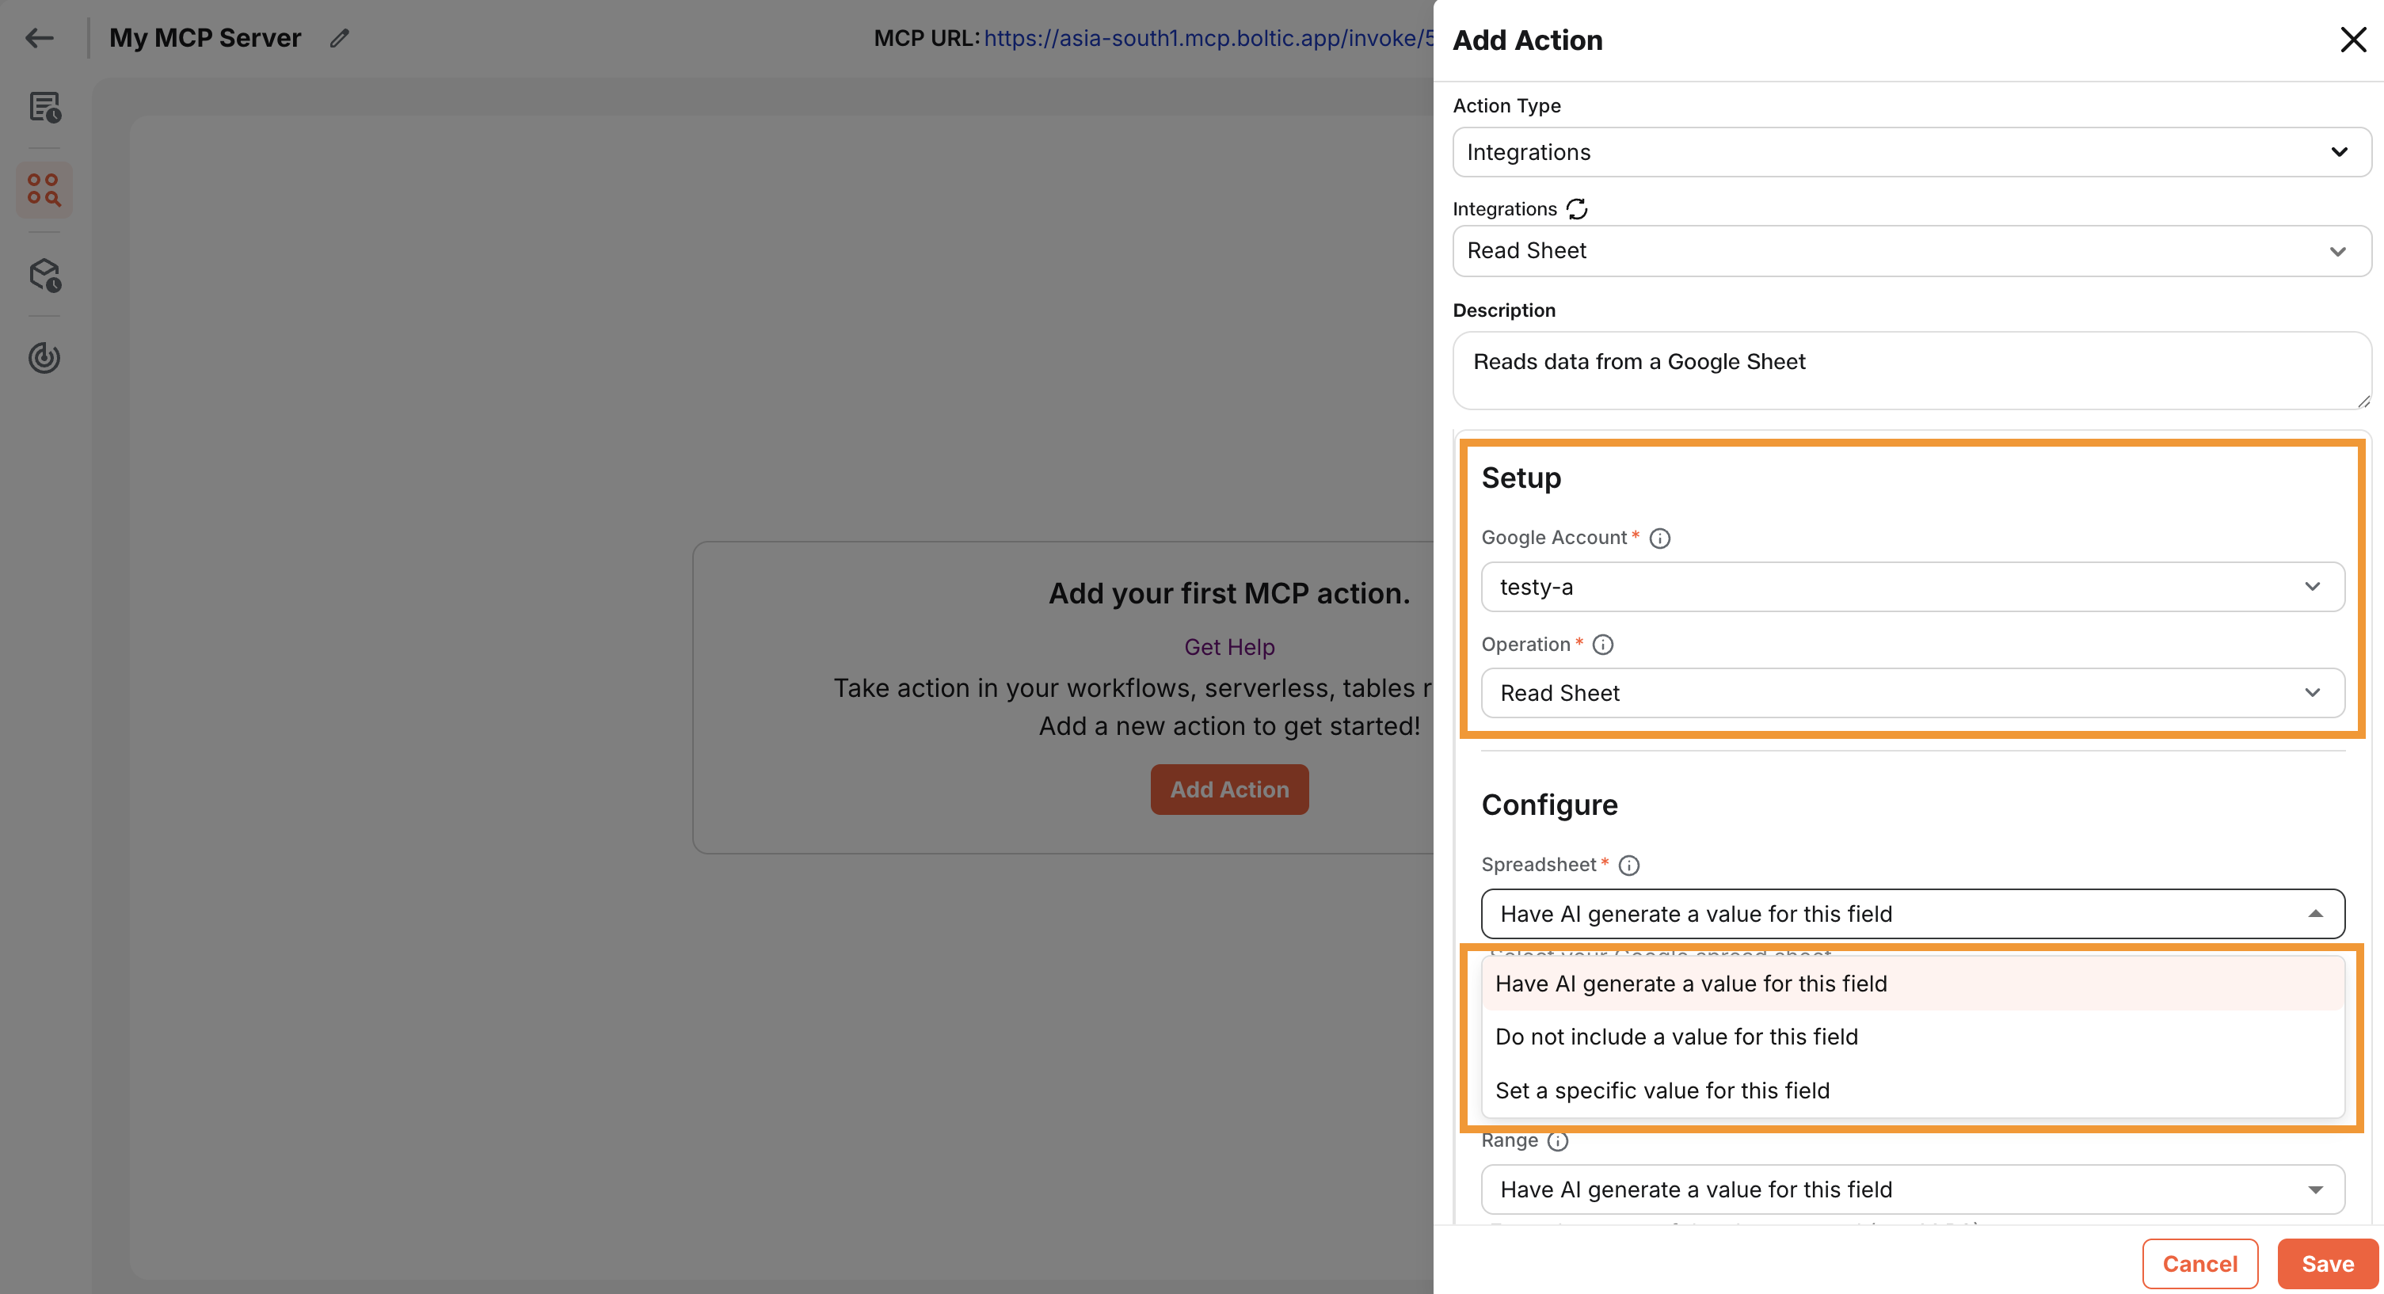This screenshot has width=2384, height=1294.
Task: Open the Get Help link
Action: [x=1229, y=646]
